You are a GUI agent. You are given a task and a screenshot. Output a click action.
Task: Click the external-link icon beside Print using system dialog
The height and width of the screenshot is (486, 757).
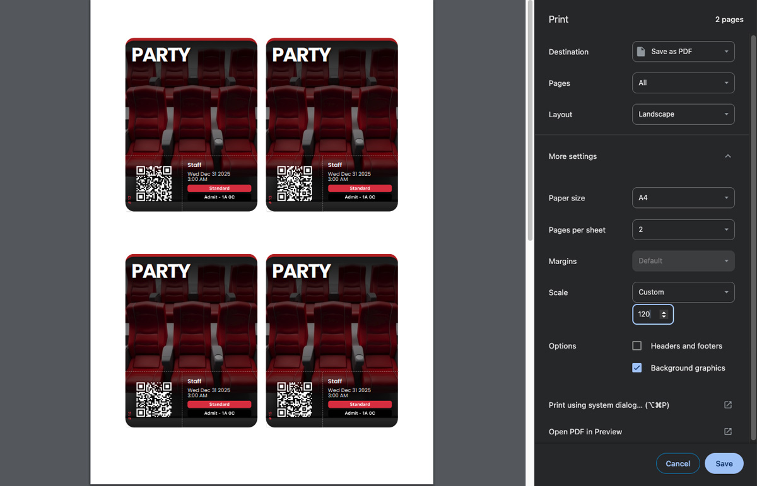click(728, 405)
